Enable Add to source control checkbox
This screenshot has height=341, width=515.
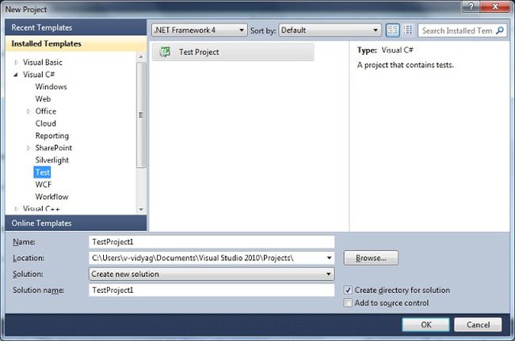(x=348, y=303)
